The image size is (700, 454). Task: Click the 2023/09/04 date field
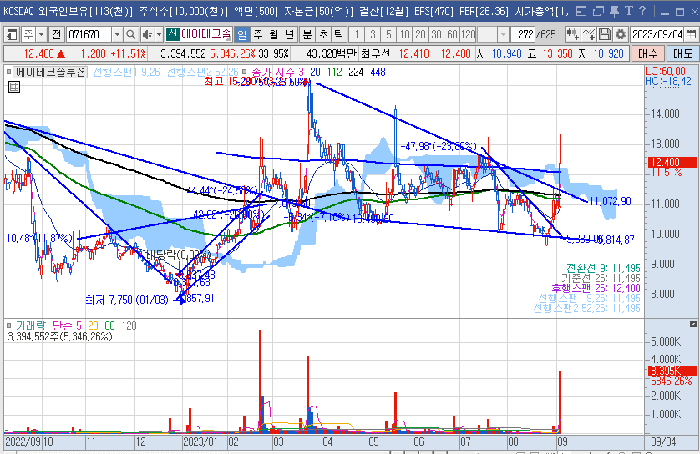coord(657,34)
